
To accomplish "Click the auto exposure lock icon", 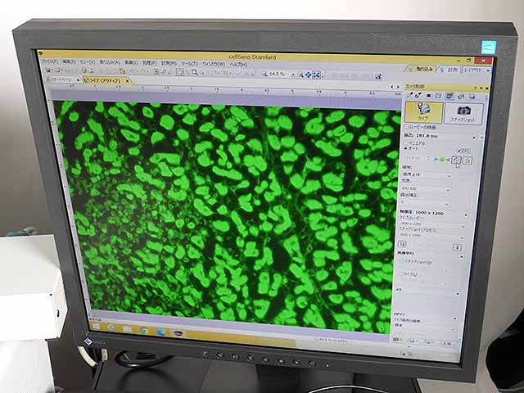I will [x=456, y=160].
